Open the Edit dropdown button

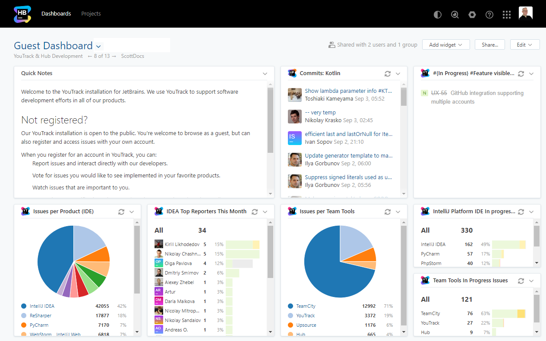point(525,45)
